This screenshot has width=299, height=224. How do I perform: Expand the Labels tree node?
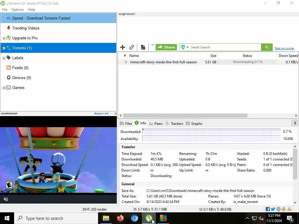click(4, 58)
